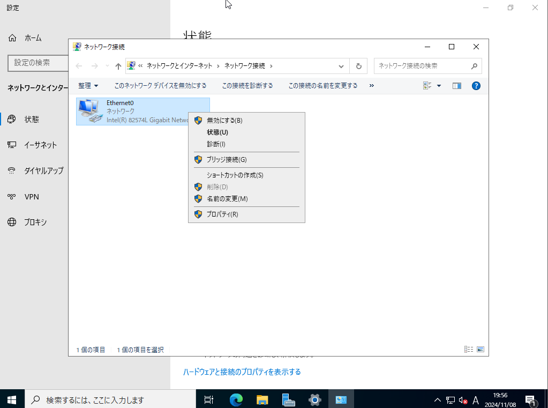Viewport: 548px width, 408px height.
Task: Open Microsoft Edge from the taskbar
Action: tap(236, 399)
